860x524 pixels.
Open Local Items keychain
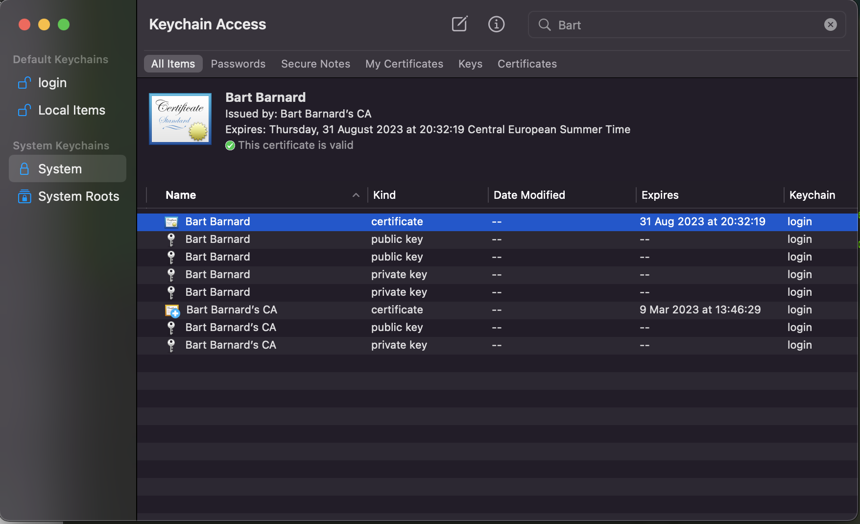[x=71, y=110]
